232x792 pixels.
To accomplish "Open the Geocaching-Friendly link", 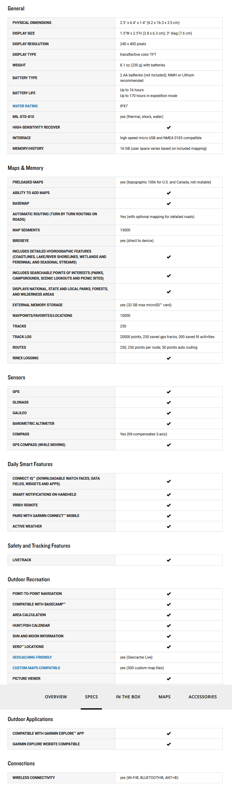I will click(x=32, y=657).
